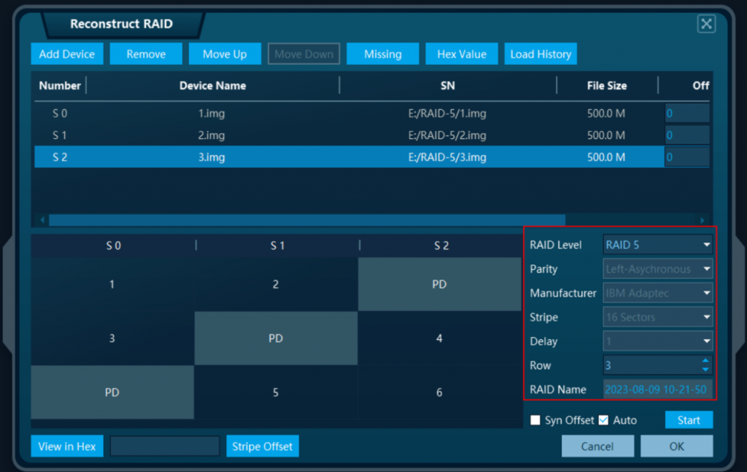747x472 pixels.
Task: Select the S 2 row showing 3.img
Action: click(x=292, y=157)
